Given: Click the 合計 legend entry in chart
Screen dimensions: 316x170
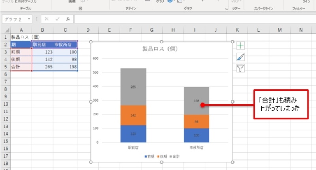Looking at the screenshot, I should pos(174,156).
